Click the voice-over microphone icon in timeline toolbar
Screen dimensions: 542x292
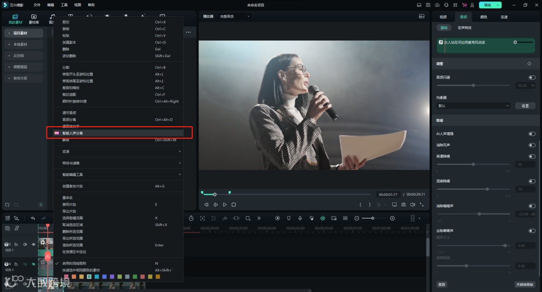coord(300,218)
